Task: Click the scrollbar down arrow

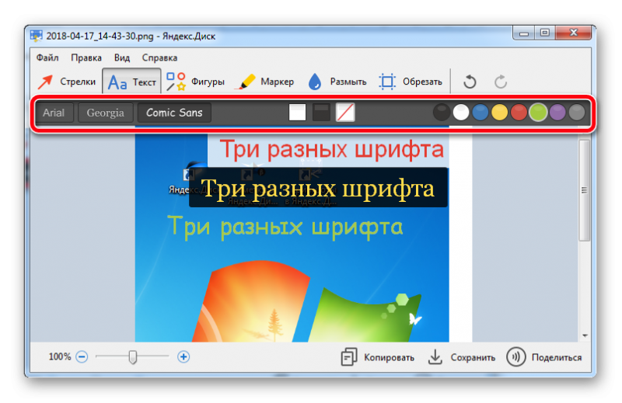Action: 585,336
